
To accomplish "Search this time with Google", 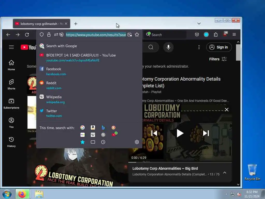I will point(83,127).
